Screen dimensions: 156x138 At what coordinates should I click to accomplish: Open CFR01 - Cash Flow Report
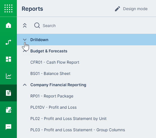coord(55,62)
